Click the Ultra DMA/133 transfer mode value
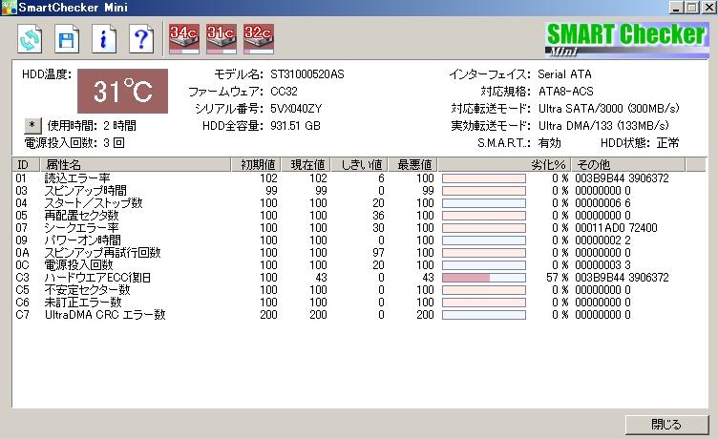 603,125
